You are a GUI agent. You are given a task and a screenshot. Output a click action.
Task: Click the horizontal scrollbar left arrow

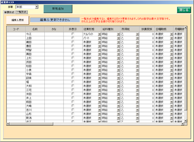(x=8, y=124)
